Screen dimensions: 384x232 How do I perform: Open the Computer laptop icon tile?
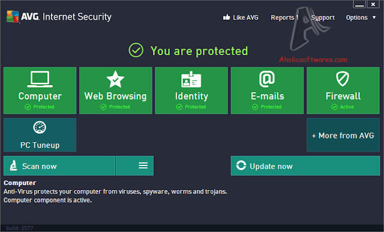coord(40,79)
